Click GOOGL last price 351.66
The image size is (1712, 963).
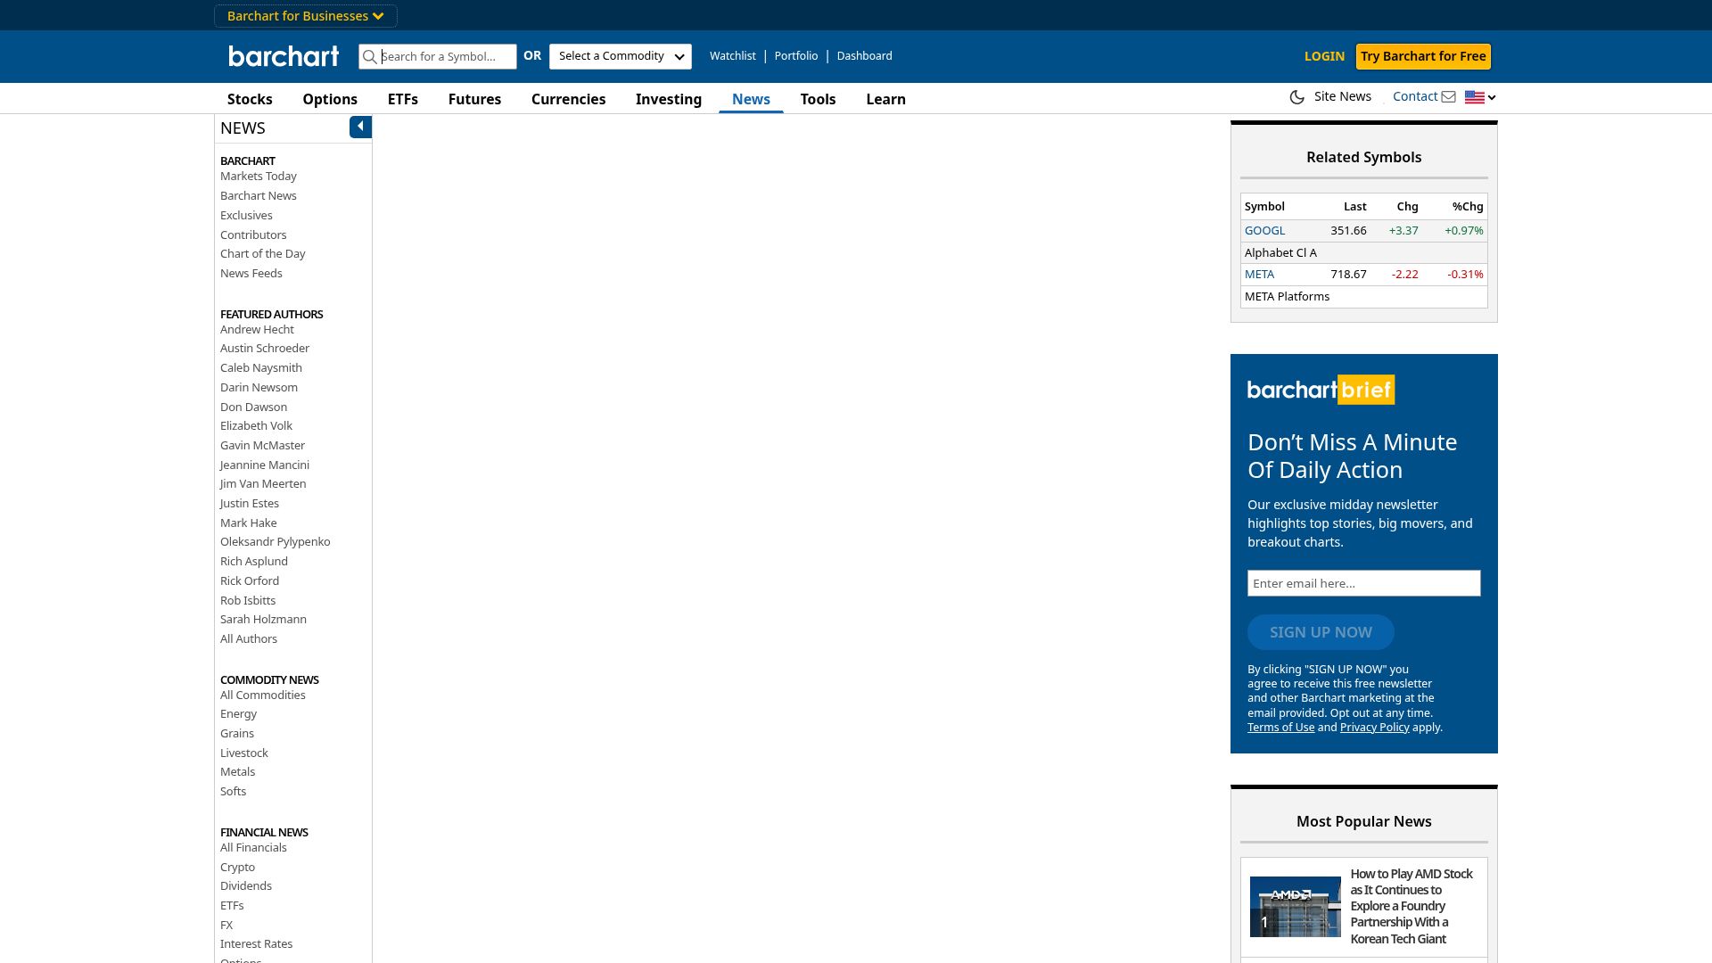(1348, 231)
